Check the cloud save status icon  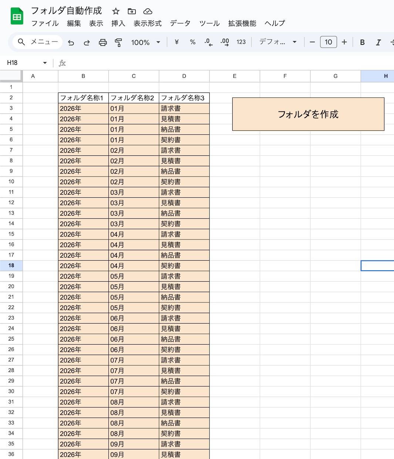pyautogui.click(x=148, y=11)
